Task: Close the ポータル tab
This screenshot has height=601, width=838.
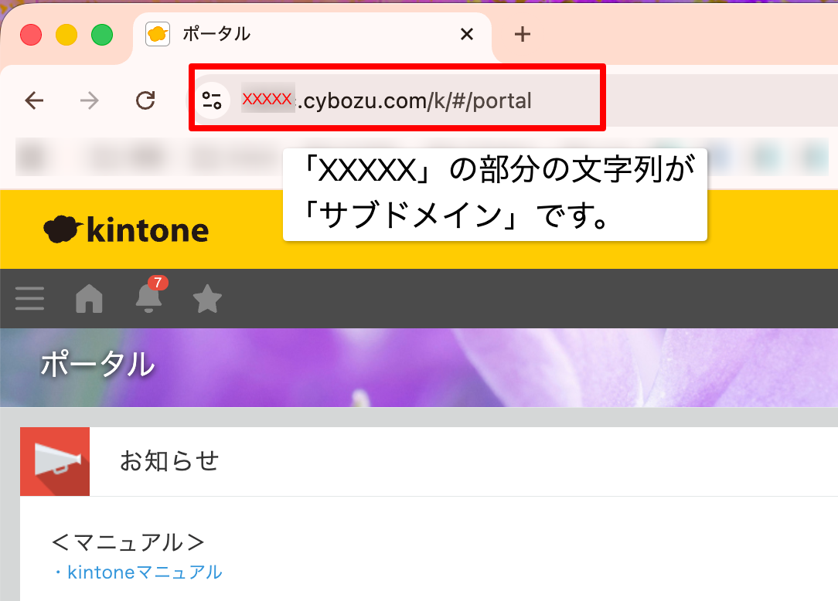Action: pyautogui.click(x=467, y=34)
